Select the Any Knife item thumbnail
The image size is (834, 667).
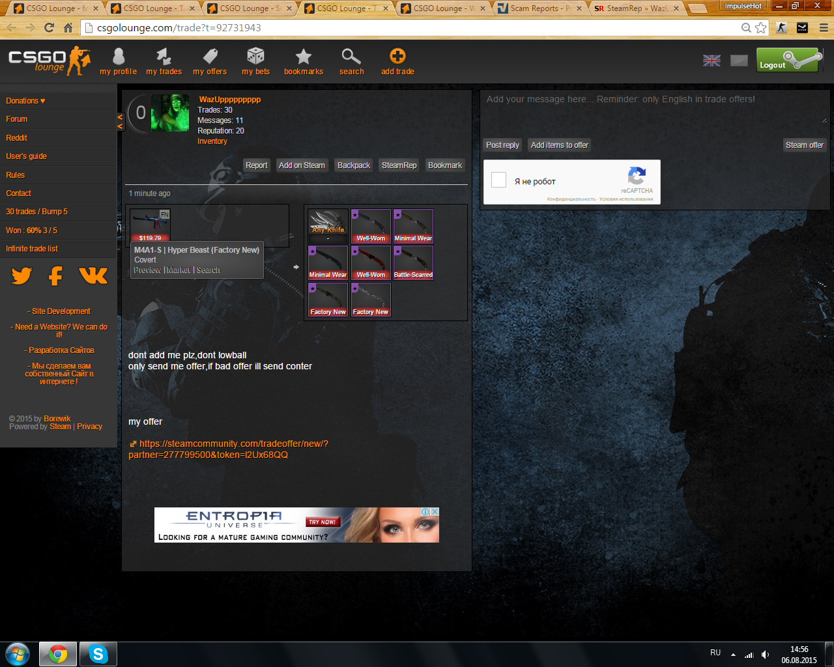tap(328, 225)
